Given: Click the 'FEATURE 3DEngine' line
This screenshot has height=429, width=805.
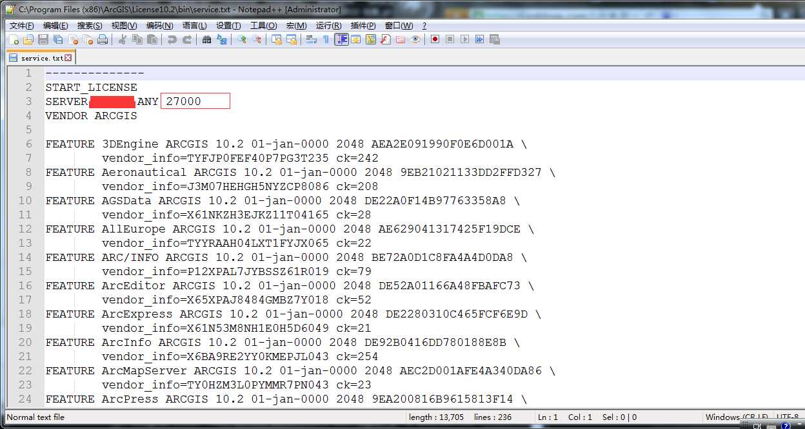Looking at the screenshot, I should tap(286, 144).
